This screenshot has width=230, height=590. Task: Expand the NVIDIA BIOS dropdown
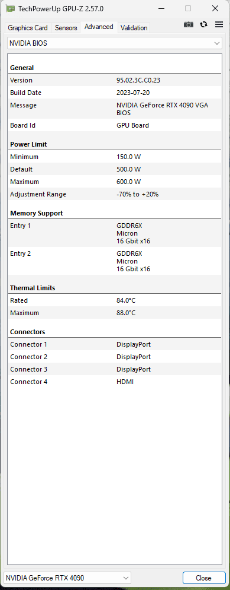pos(115,43)
